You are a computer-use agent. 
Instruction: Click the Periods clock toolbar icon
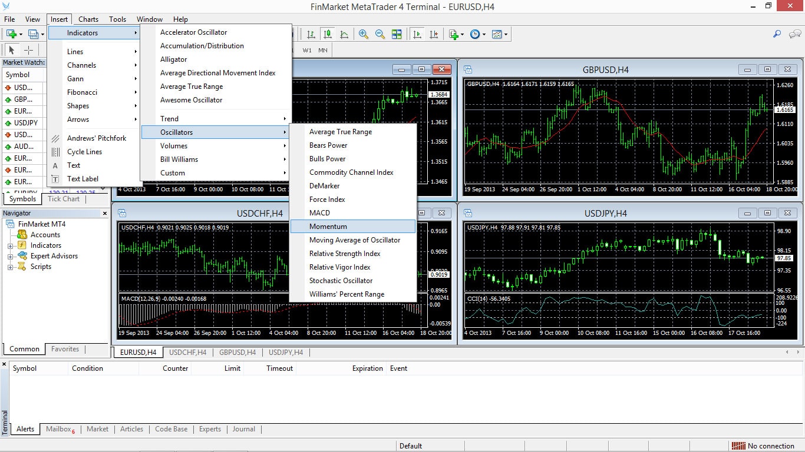tap(475, 34)
